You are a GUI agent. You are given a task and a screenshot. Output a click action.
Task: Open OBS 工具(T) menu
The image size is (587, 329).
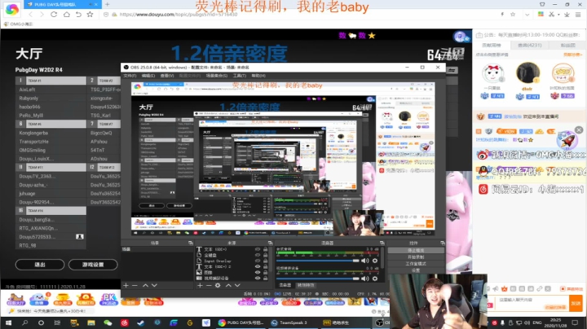tap(240, 76)
